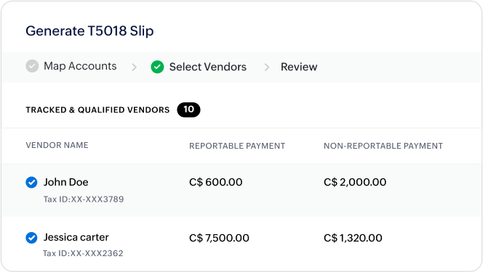
Task: Click John Doe's Tax ID XX-XXX3789
Action: pos(84,199)
